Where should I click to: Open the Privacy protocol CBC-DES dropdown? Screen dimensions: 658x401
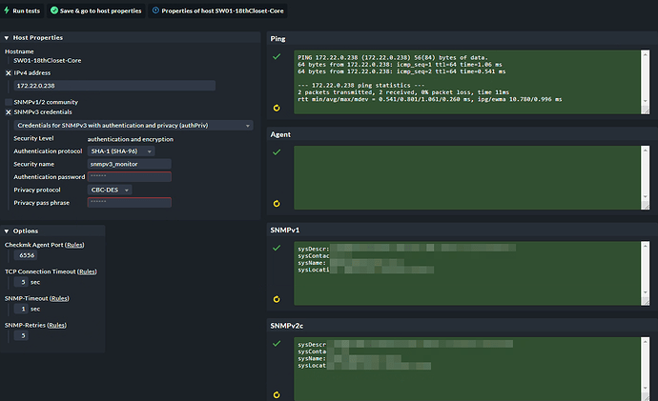110,189
